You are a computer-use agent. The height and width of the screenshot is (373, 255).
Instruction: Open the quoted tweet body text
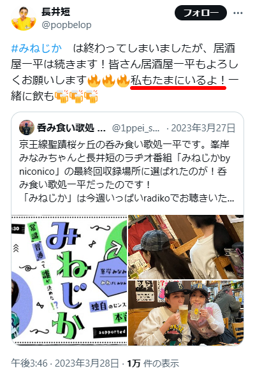tap(127, 172)
